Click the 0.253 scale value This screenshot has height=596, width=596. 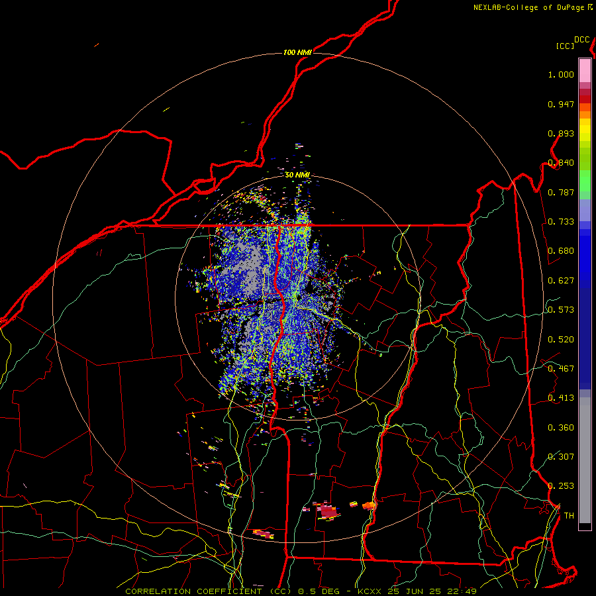tap(561, 486)
